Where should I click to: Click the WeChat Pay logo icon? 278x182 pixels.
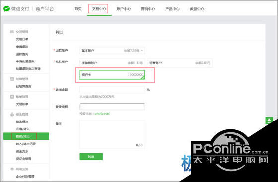pos(6,8)
